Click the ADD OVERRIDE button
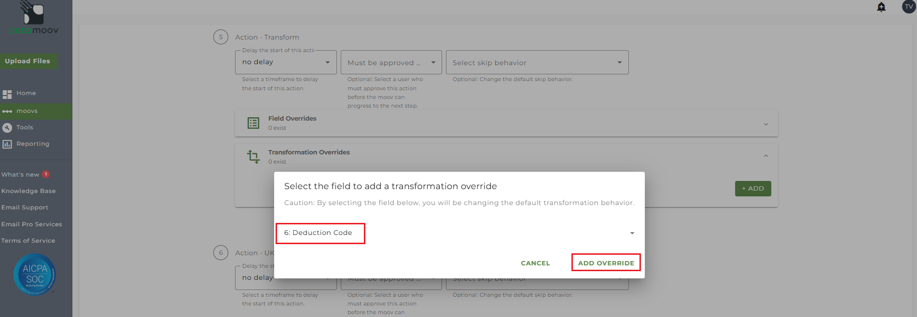 point(606,263)
